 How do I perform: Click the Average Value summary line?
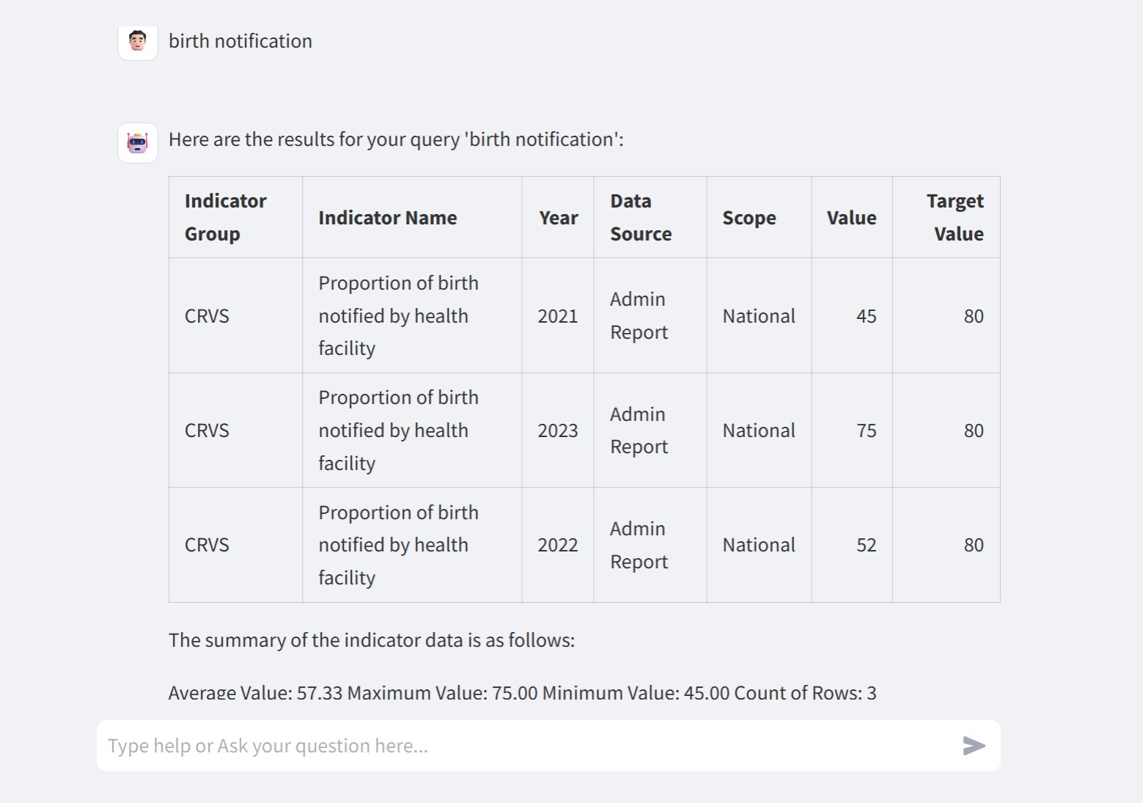click(x=522, y=692)
